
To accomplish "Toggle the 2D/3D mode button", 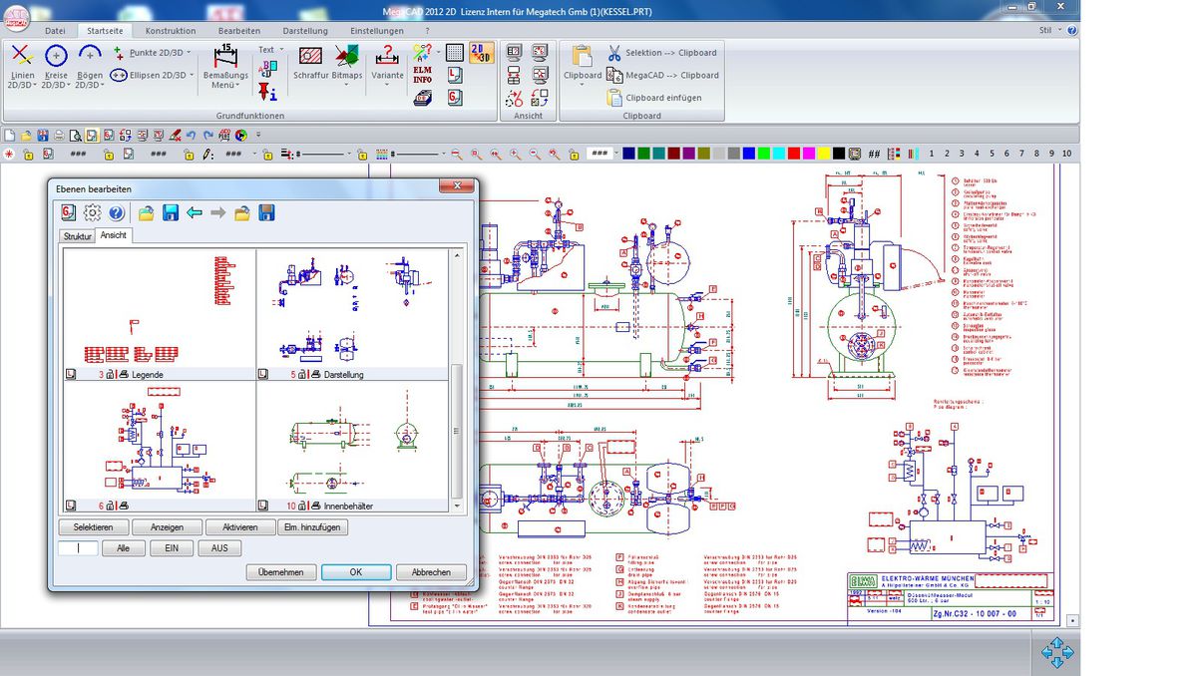I will click(x=482, y=53).
